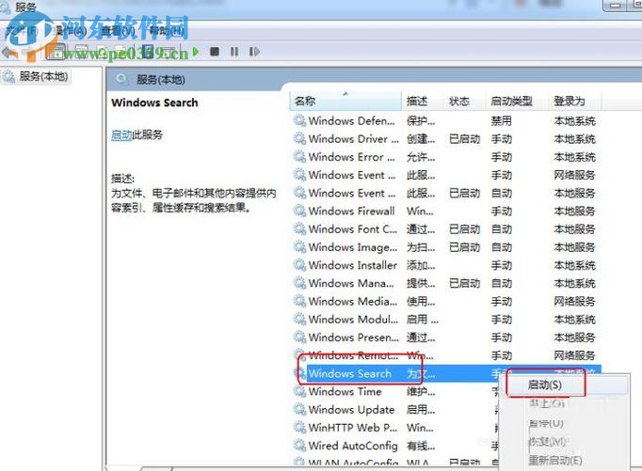The height and width of the screenshot is (471, 642).
Task: Click the gear icon beside Windows Media...
Action: coord(299,302)
